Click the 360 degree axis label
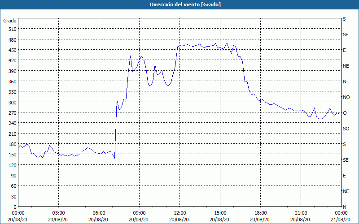Viewport: 359px width, 224px height. [13, 82]
